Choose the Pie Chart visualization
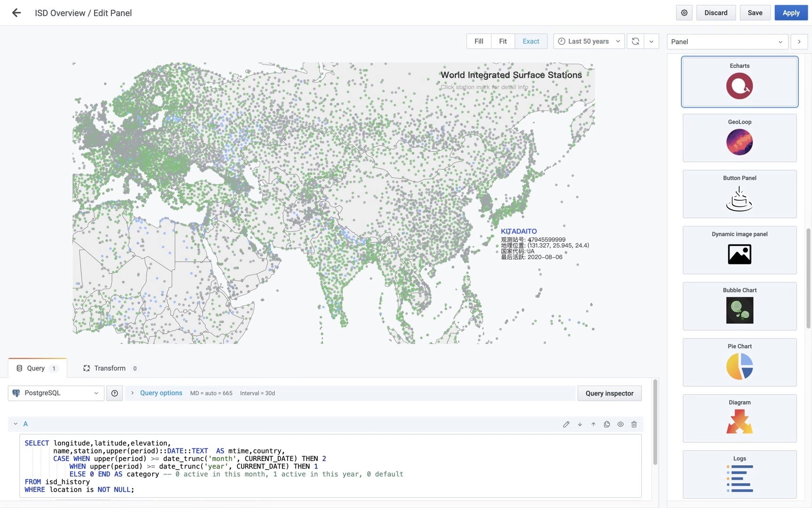The height and width of the screenshot is (508, 812). [740, 362]
